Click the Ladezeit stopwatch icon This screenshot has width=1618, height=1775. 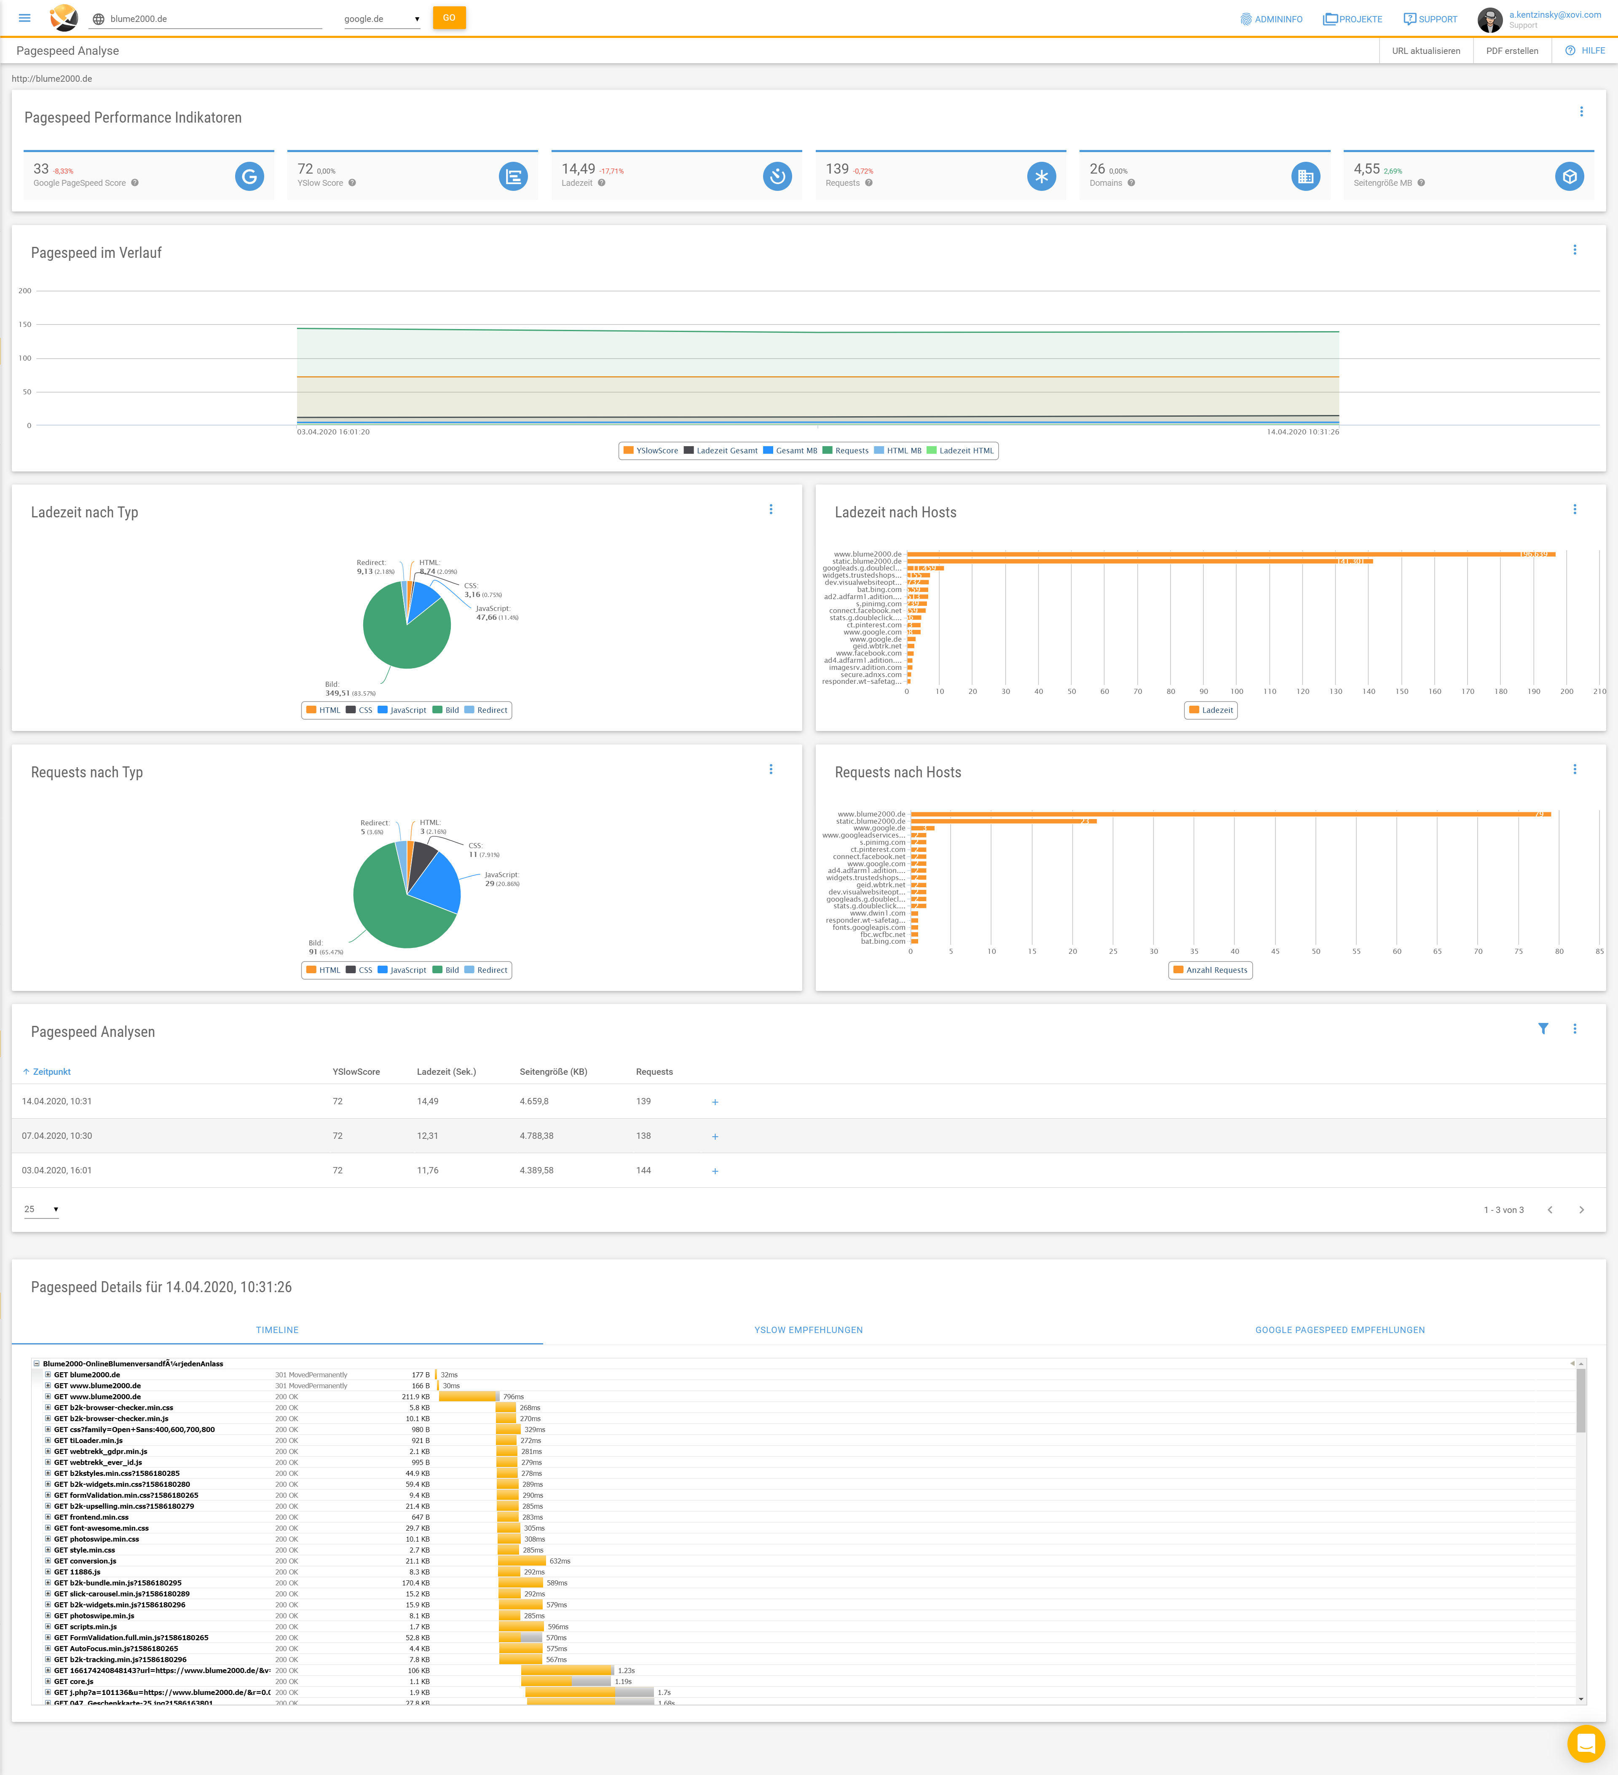point(777,176)
